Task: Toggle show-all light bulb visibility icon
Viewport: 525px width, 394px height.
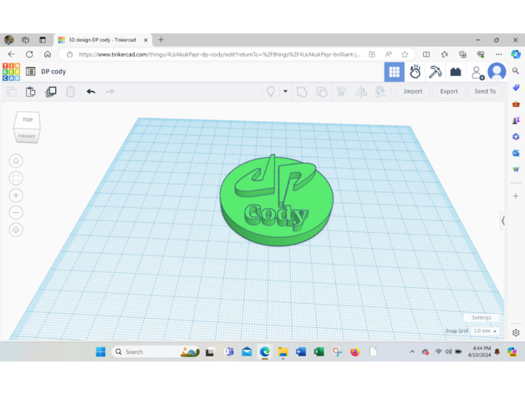Action: 271,92
